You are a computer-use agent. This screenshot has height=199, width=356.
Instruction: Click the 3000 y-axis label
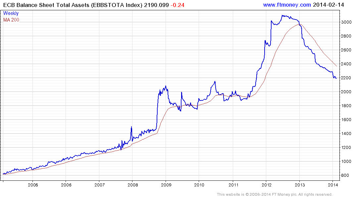pos(346,22)
